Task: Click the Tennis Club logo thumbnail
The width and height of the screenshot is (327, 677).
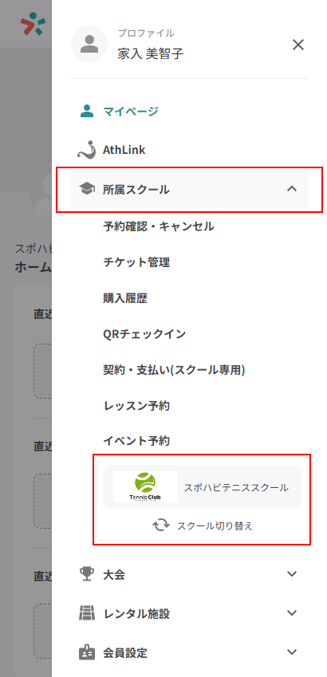Action: [144, 486]
